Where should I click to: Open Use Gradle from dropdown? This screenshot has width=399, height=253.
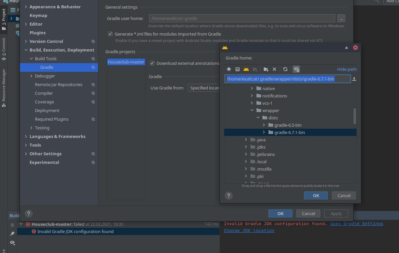[204, 88]
